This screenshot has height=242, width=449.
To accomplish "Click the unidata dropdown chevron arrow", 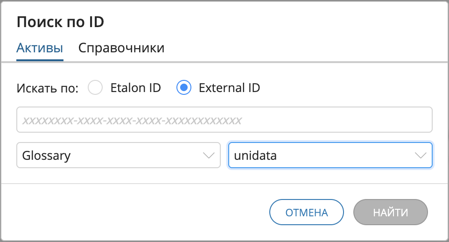I will [421, 156].
